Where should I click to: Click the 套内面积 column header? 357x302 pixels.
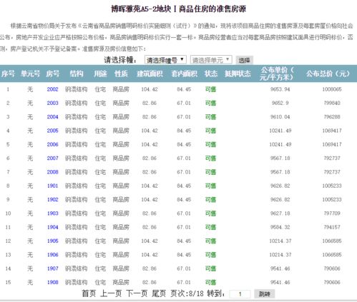pyautogui.click(x=185, y=74)
